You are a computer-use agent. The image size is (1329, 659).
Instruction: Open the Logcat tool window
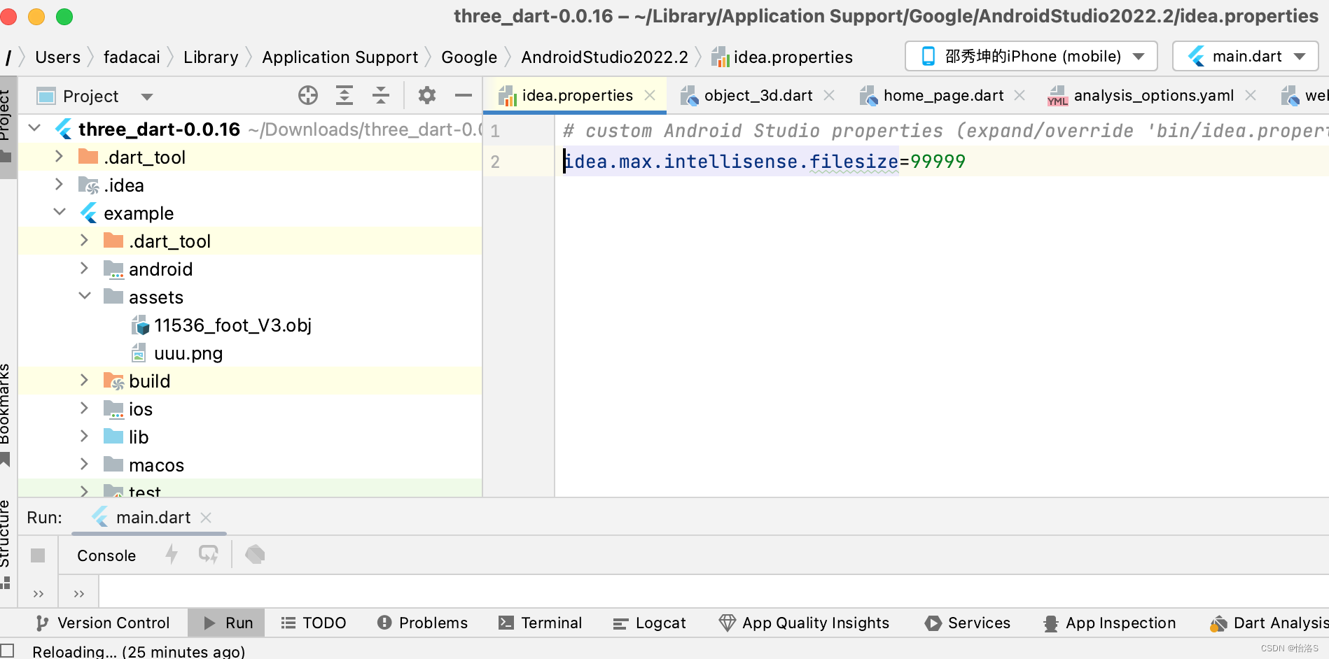(x=649, y=623)
